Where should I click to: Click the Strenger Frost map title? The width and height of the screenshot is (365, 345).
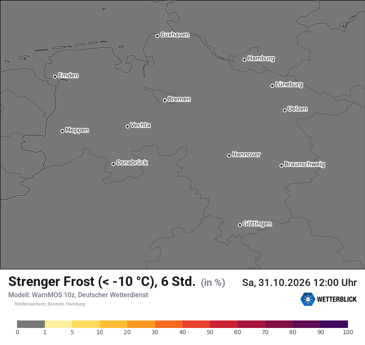[102, 281]
